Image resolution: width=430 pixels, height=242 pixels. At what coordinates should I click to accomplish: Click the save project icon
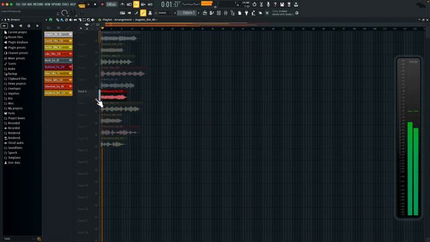pyautogui.click(x=282, y=5)
